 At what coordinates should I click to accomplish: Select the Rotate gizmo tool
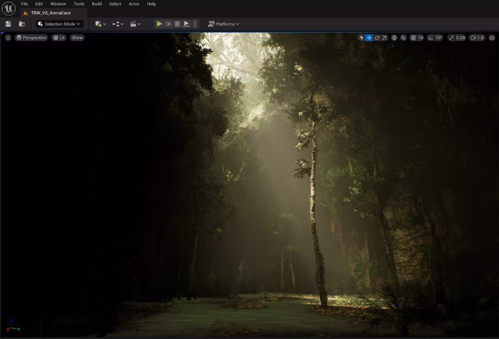[377, 38]
